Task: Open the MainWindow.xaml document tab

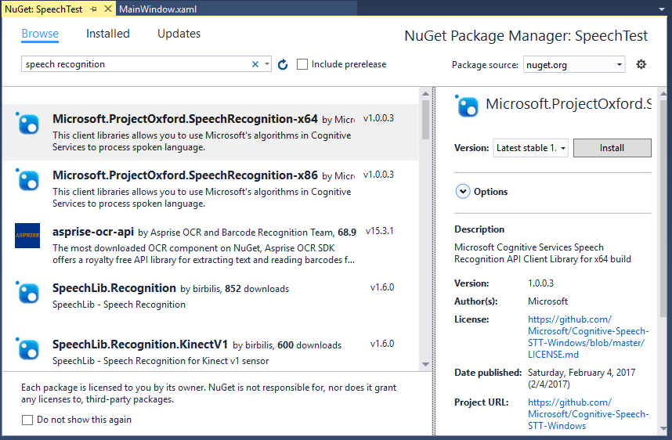Action: click(x=157, y=9)
